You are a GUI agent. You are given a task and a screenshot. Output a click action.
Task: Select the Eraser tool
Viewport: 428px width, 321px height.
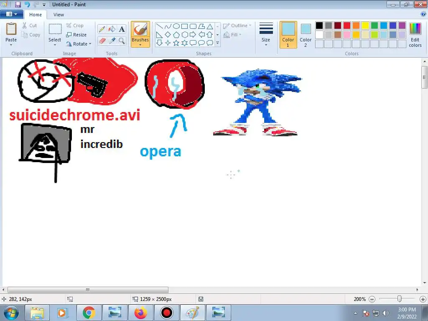[102, 41]
